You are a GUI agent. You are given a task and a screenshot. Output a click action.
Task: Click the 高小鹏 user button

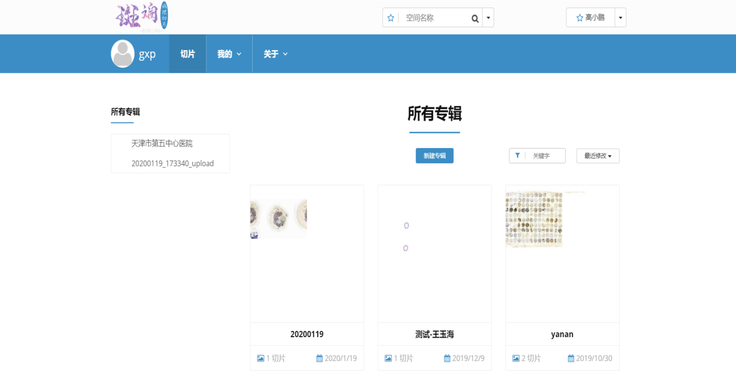click(x=590, y=18)
